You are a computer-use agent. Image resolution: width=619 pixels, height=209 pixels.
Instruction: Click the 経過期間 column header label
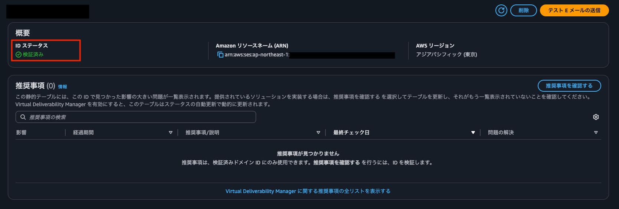[83, 133]
